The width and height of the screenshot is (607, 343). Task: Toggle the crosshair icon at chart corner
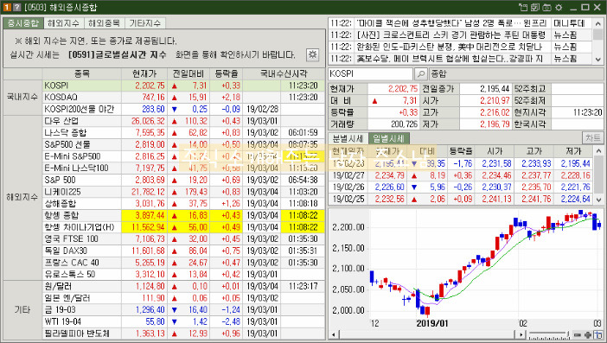(x=598, y=335)
